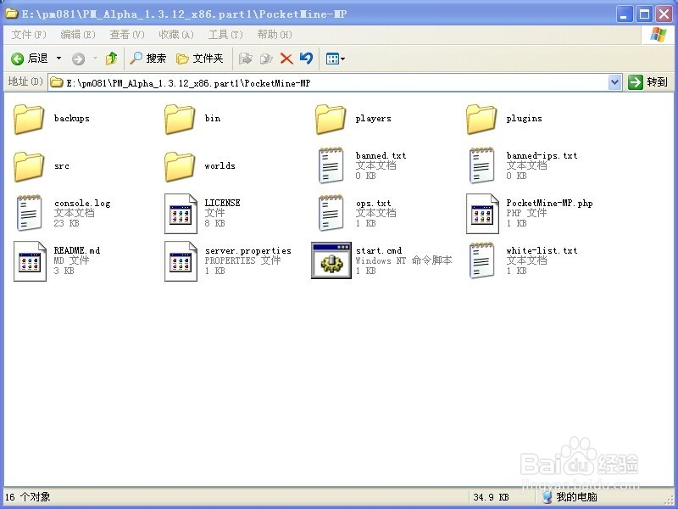Click the white-list.txt file name

pyautogui.click(x=542, y=250)
